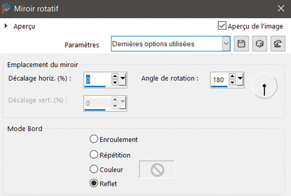Screen dimensions: 291x196
Task: Select the Reflet radio button
Action: (94, 183)
